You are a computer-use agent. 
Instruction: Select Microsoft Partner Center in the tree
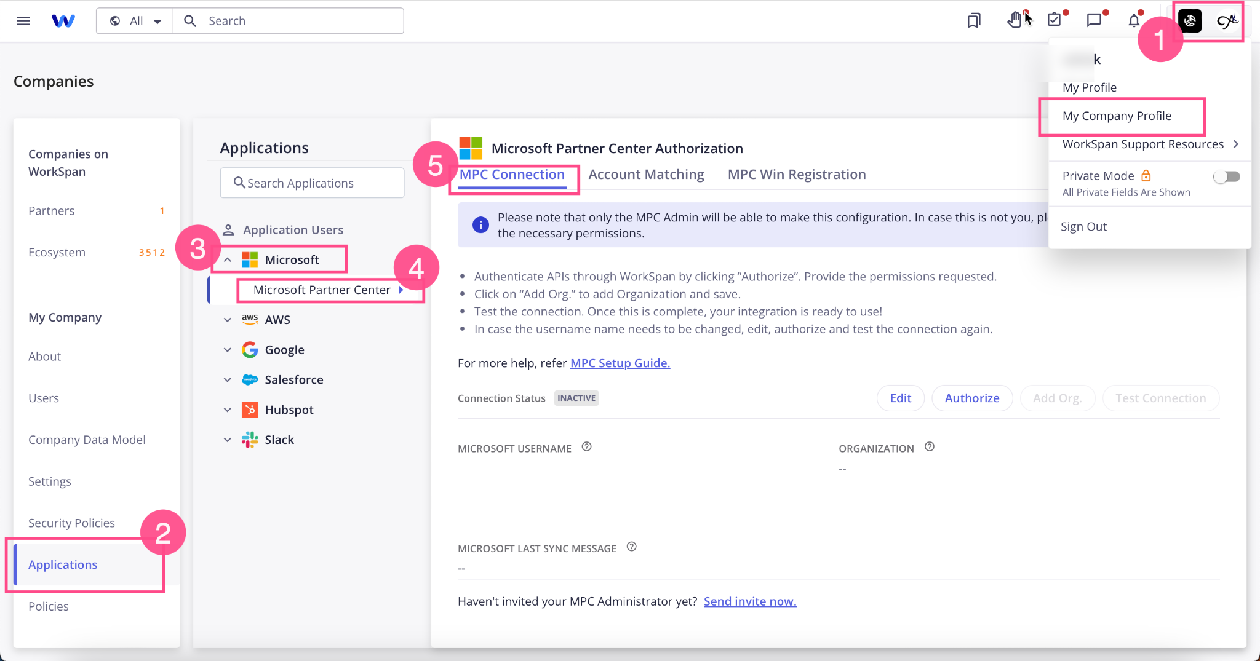pos(322,290)
